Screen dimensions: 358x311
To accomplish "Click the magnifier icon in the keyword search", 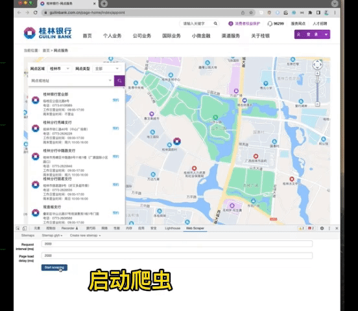I will click(x=215, y=23).
